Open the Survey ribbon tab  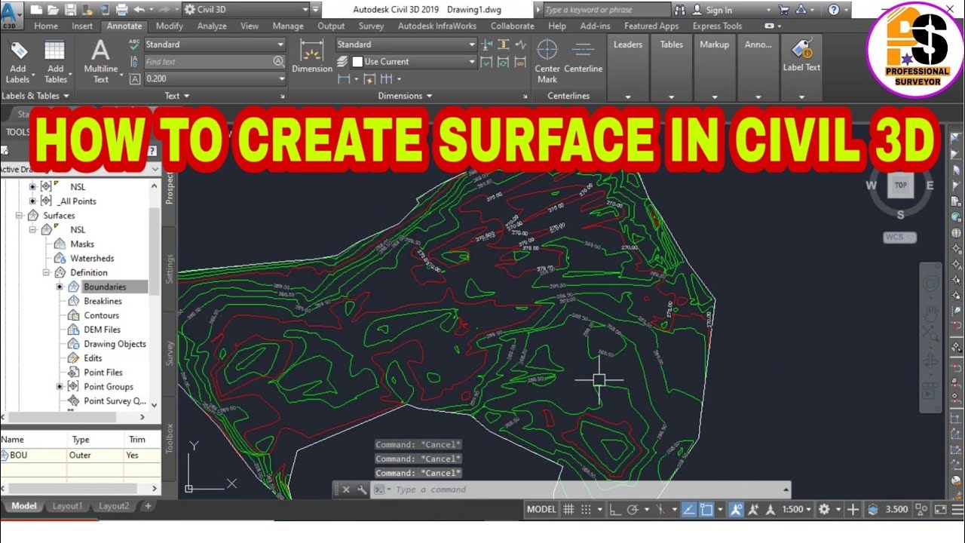371,26
